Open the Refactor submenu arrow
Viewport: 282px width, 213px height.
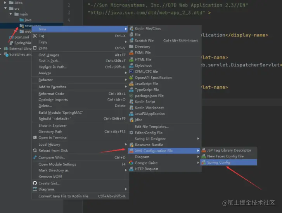(126, 80)
